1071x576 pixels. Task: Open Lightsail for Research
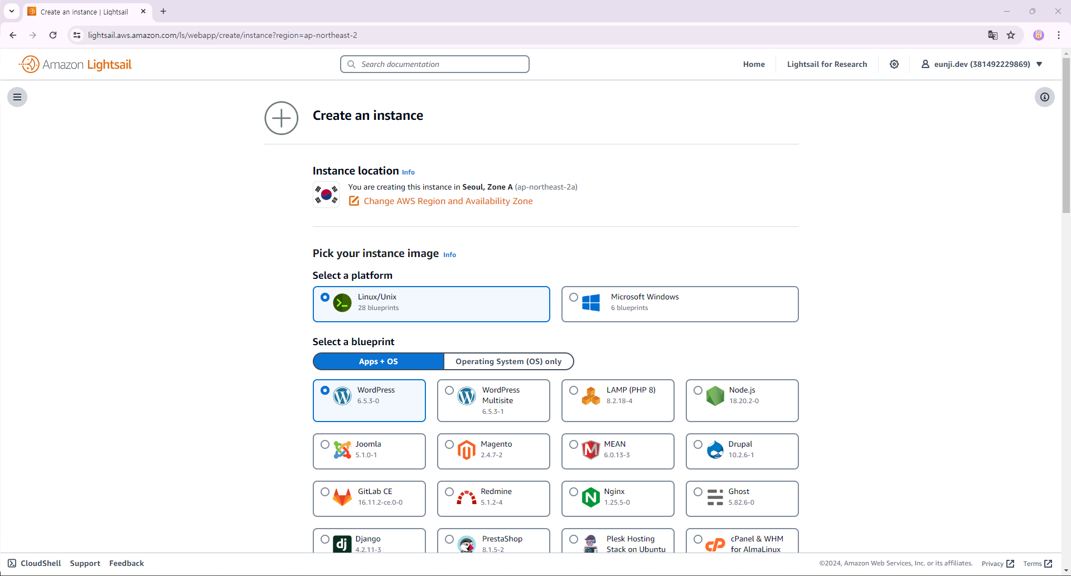827,64
